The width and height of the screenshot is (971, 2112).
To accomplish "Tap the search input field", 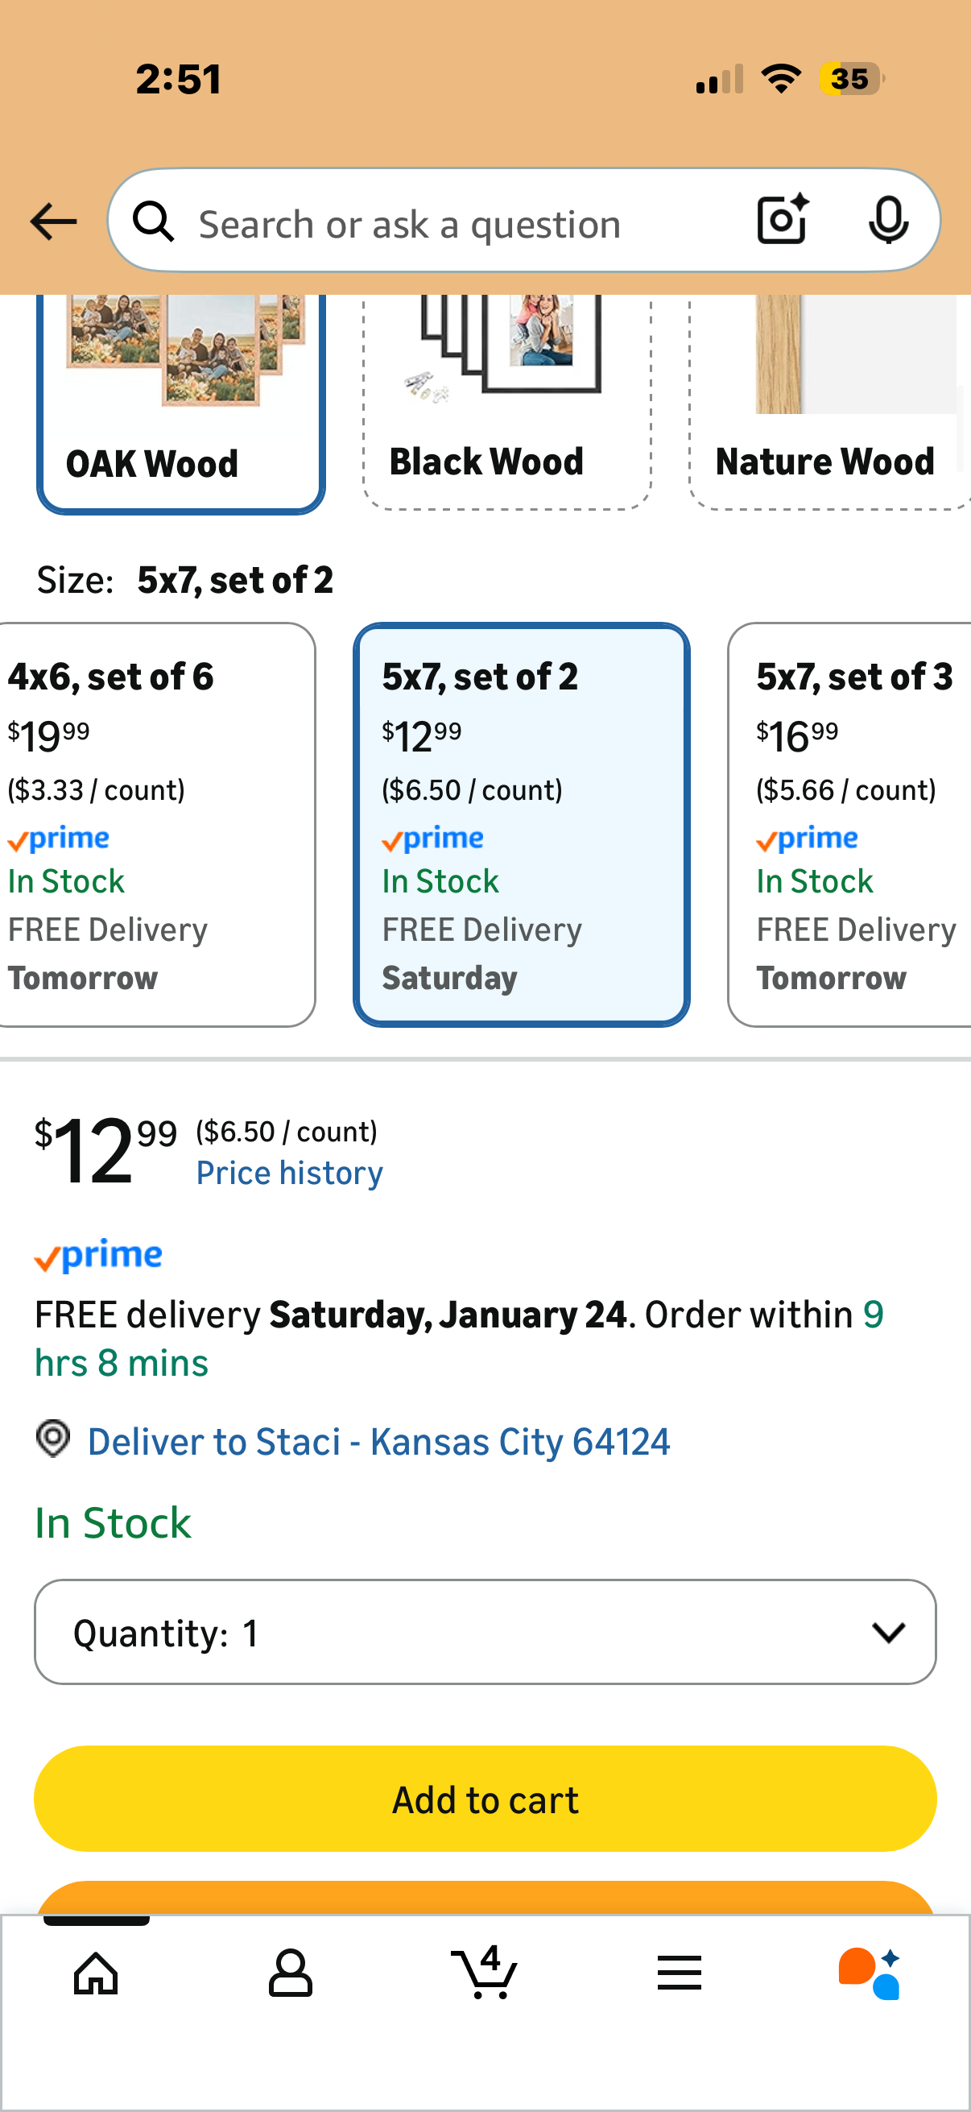I will [459, 224].
